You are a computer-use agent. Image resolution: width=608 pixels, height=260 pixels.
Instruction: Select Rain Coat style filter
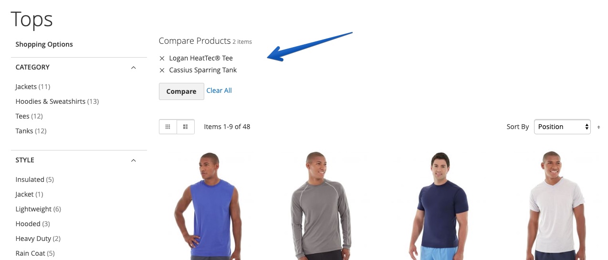(35, 253)
